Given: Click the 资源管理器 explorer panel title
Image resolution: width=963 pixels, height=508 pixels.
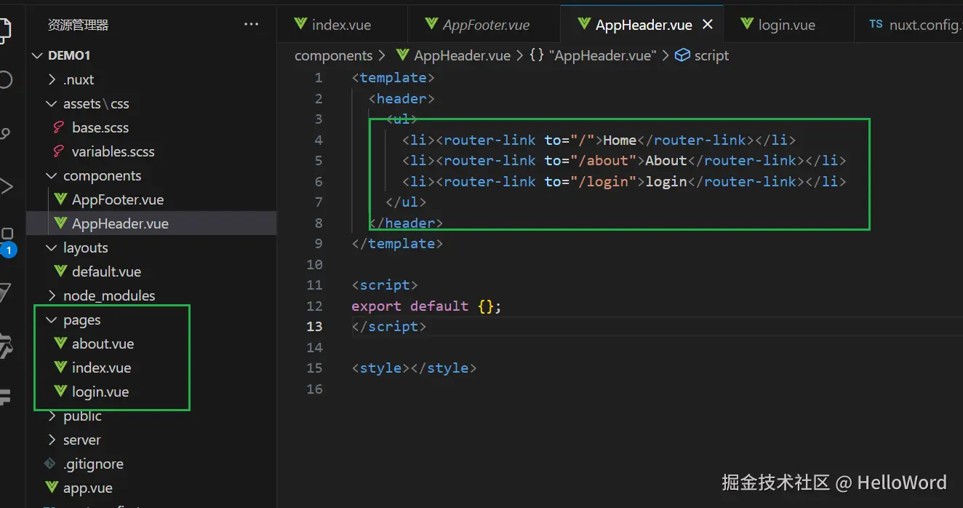Looking at the screenshot, I should click(78, 25).
